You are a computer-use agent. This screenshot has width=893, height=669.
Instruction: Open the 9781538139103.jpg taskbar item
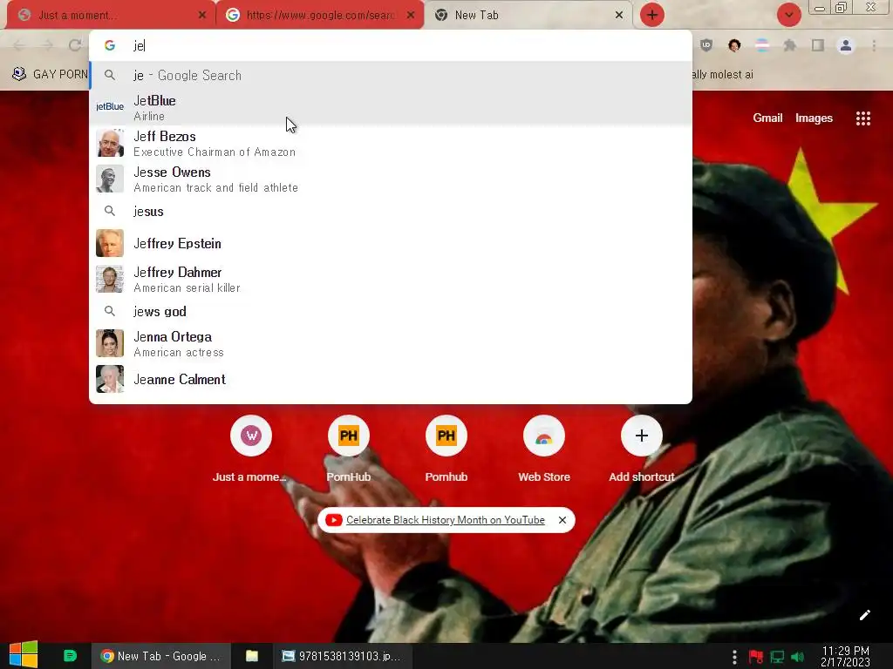pyautogui.click(x=342, y=656)
